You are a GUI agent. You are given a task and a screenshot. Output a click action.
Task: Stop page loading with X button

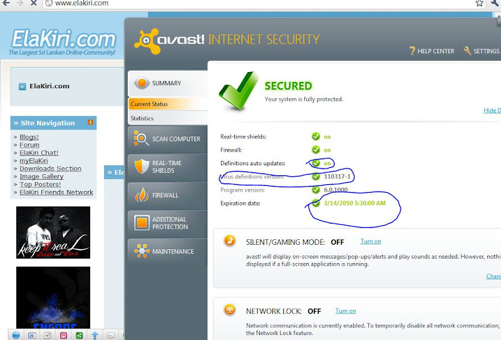click(34, 3)
